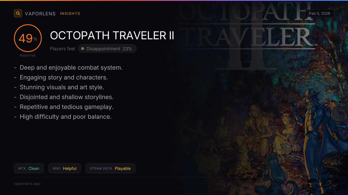348x195 pixels.
Task: Click the 49% positive score circle
Action: (28, 38)
